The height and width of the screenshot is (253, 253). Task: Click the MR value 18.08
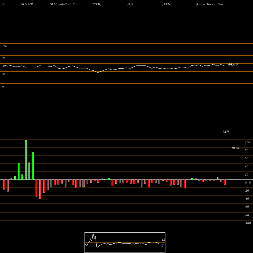coord(235,148)
